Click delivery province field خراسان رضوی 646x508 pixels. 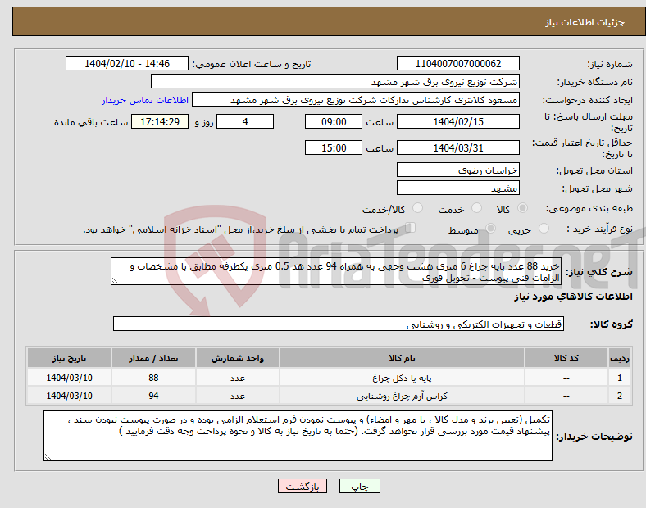click(x=457, y=170)
